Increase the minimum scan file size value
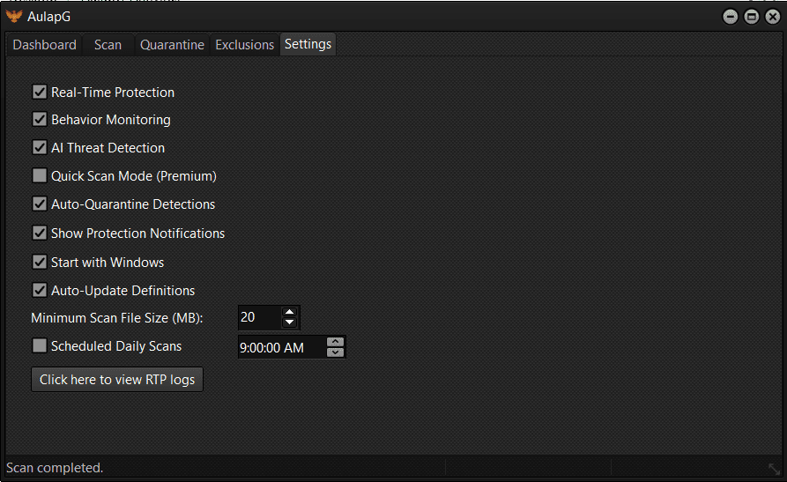This screenshot has width=787, height=482. point(289,312)
